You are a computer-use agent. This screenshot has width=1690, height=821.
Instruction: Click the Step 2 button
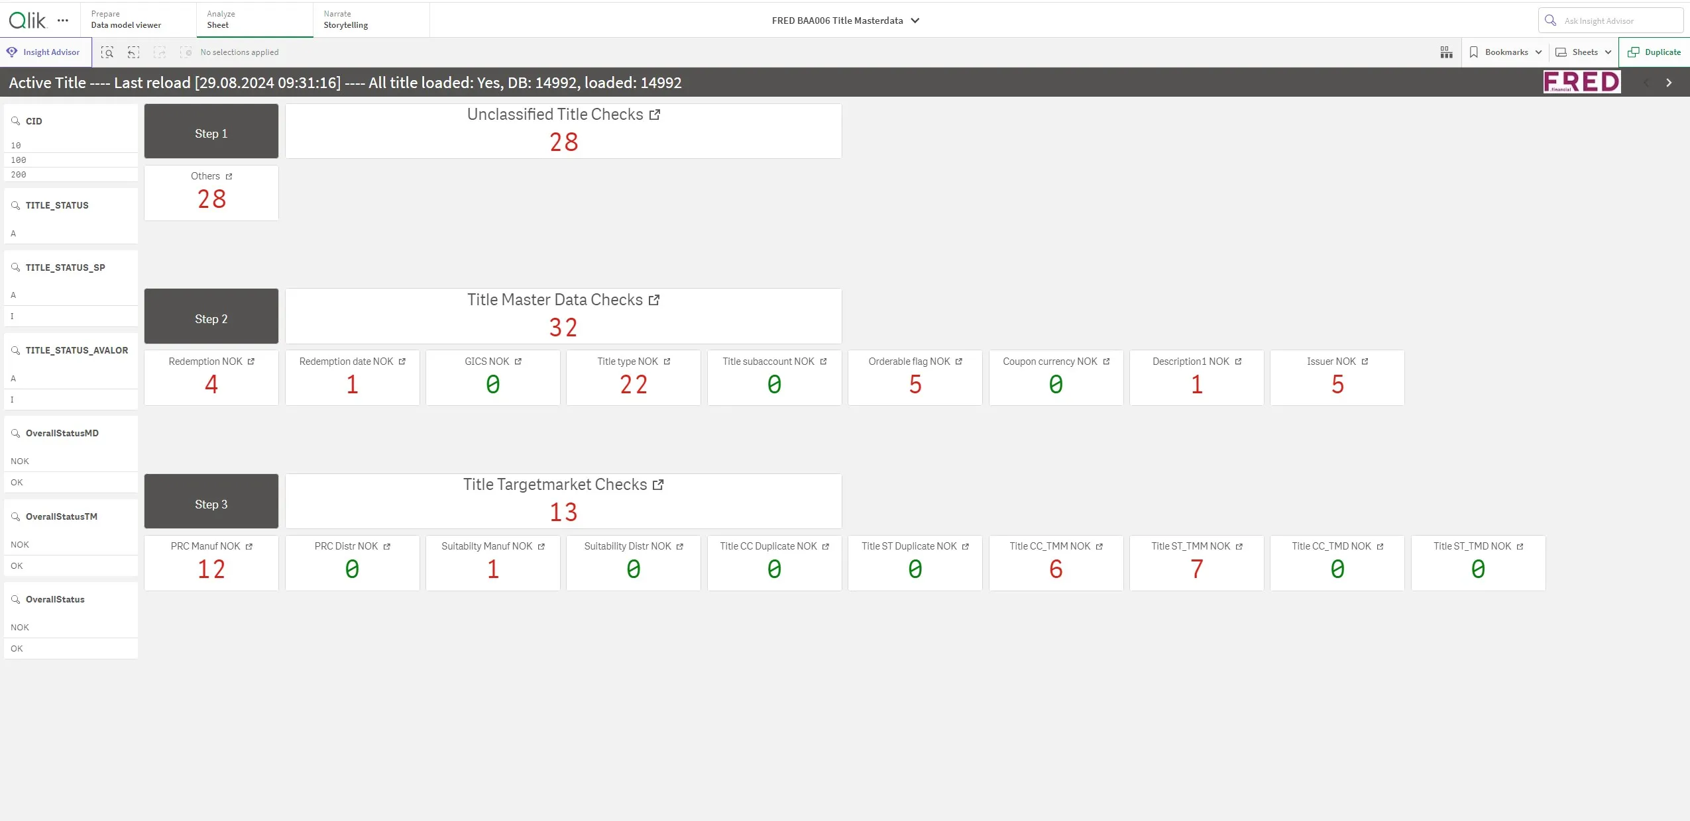pyautogui.click(x=211, y=316)
